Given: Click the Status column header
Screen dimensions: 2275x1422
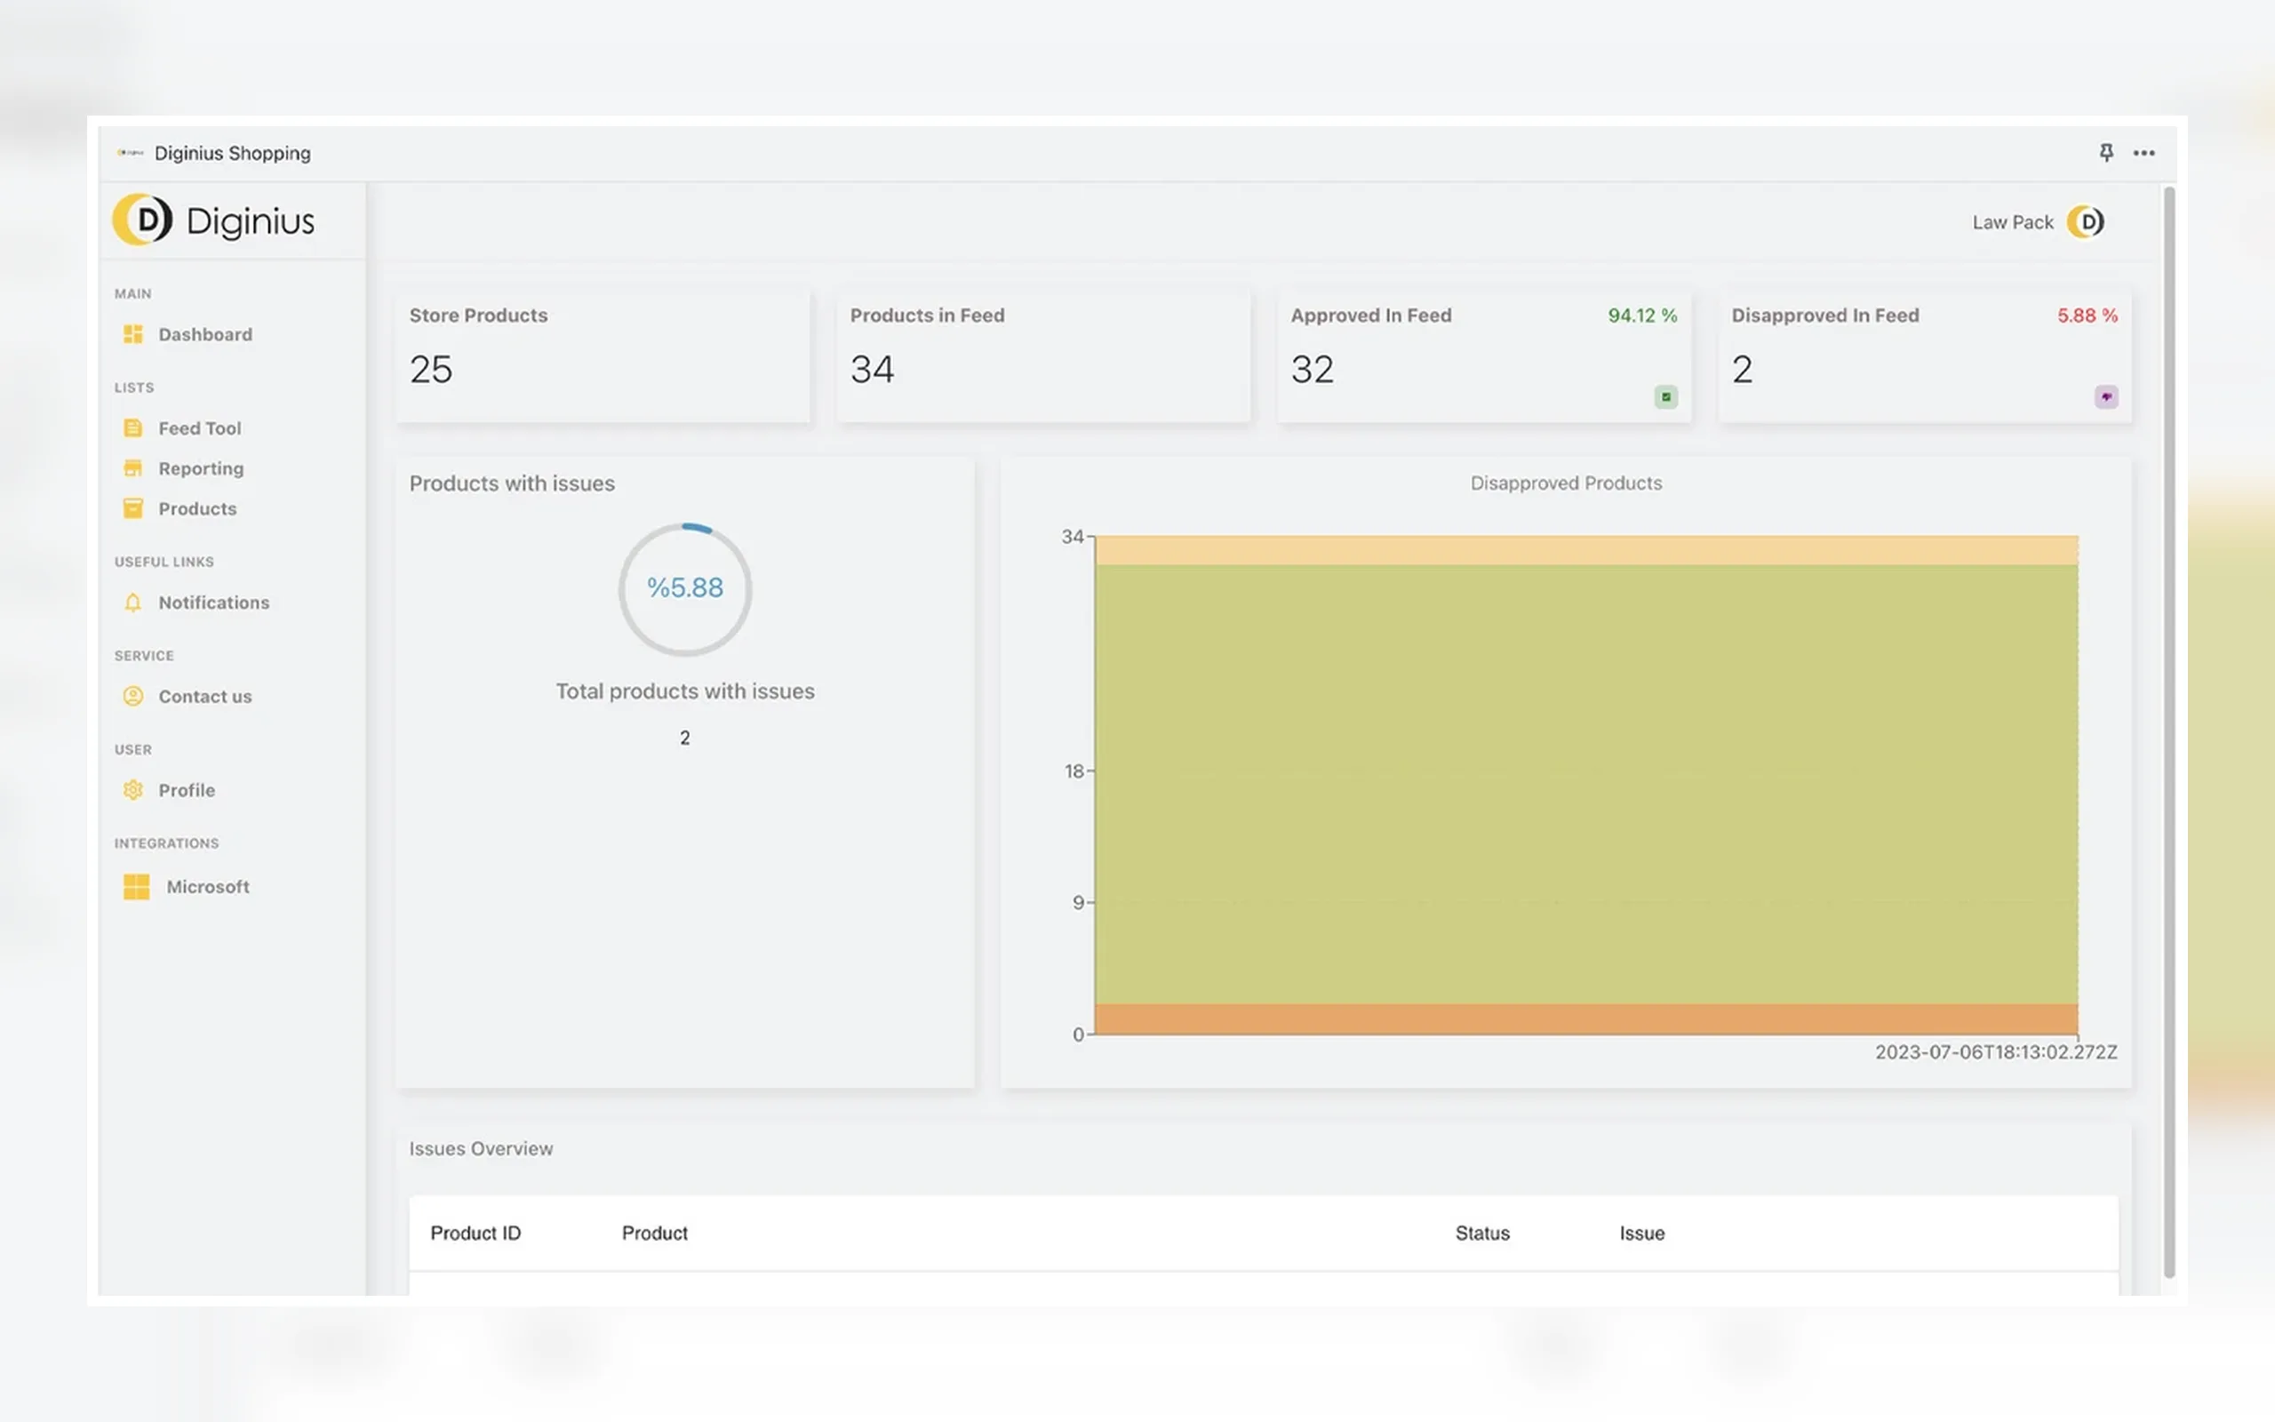Looking at the screenshot, I should point(1482,1233).
